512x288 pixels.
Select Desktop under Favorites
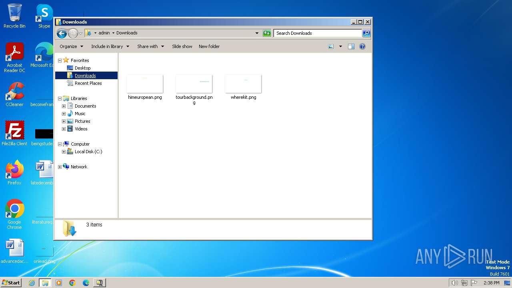coord(82,68)
